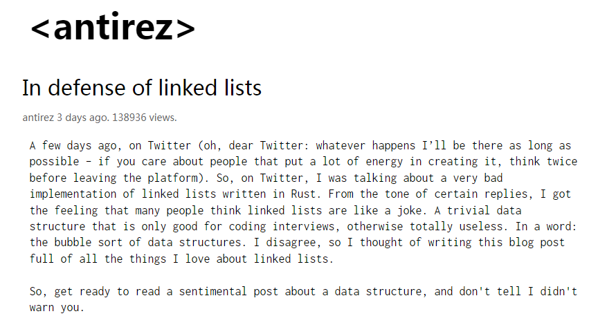Open the "In defense of linked lists" title
The image size is (598, 325).
click(142, 88)
